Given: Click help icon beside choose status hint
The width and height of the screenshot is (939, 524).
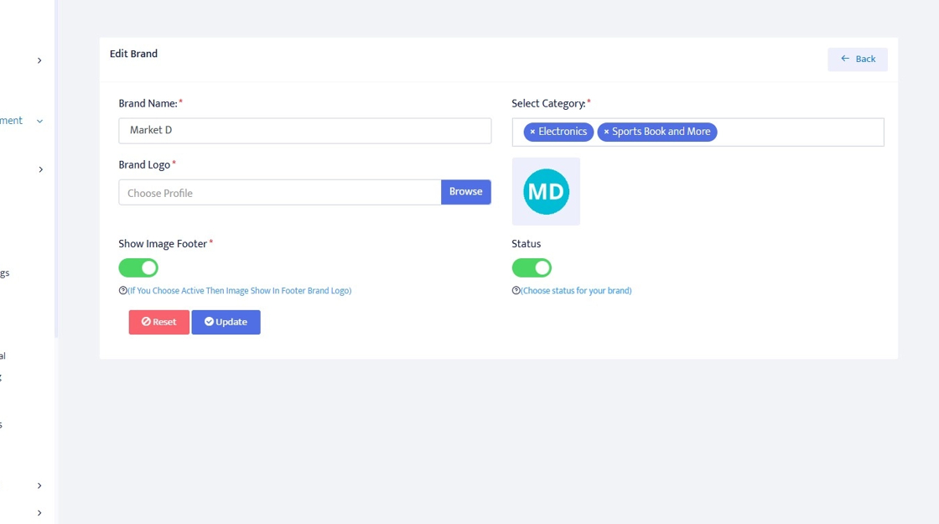Looking at the screenshot, I should (516, 290).
